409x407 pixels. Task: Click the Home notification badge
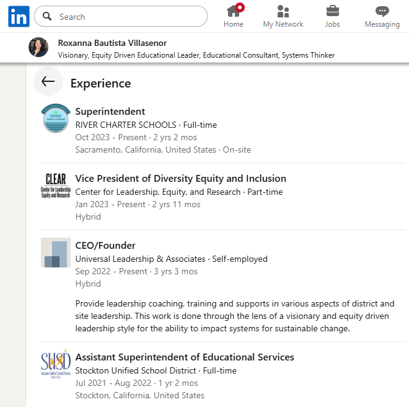click(240, 7)
